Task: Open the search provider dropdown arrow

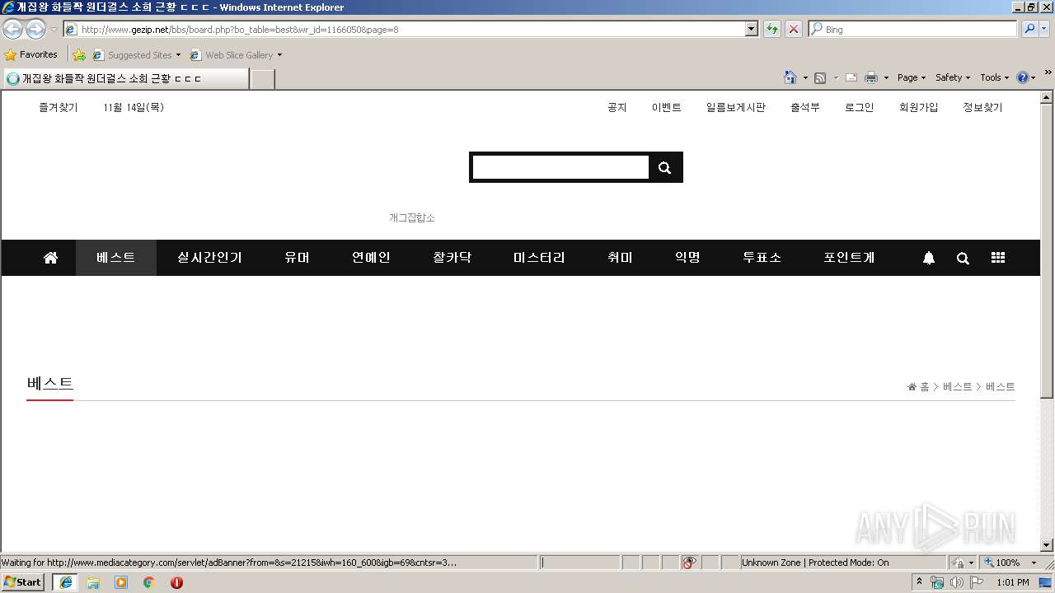Action: 1045,29
